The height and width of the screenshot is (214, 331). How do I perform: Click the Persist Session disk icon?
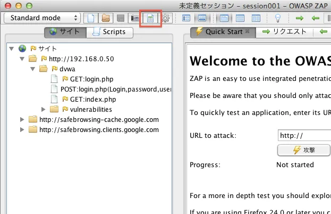coord(121,18)
